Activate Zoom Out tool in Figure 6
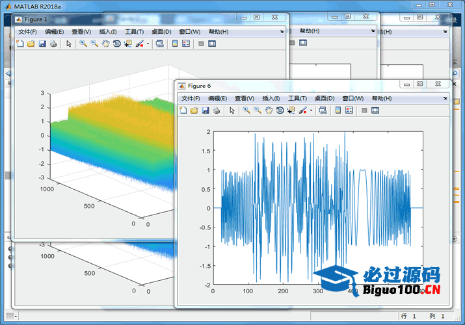 coord(258,110)
